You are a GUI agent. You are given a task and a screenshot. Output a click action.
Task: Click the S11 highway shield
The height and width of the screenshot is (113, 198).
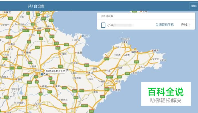click(136, 62)
